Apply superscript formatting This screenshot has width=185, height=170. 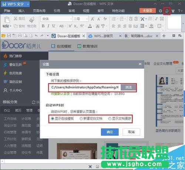tap(70, 26)
